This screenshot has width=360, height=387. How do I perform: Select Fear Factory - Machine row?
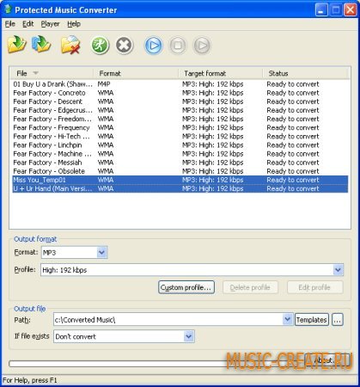(x=180, y=154)
